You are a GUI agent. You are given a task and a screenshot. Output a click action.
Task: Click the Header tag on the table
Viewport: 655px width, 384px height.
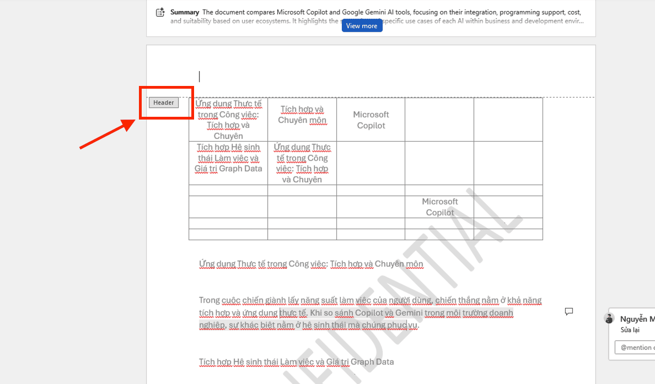pyautogui.click(x=163, y=102)
